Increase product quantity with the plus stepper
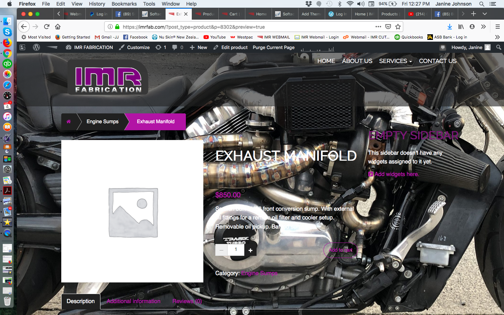 pos(250,250)
